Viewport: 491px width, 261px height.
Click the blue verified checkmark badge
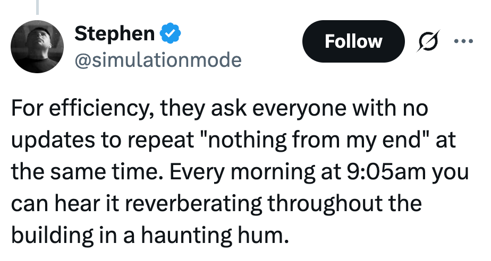tap(171, 33)
